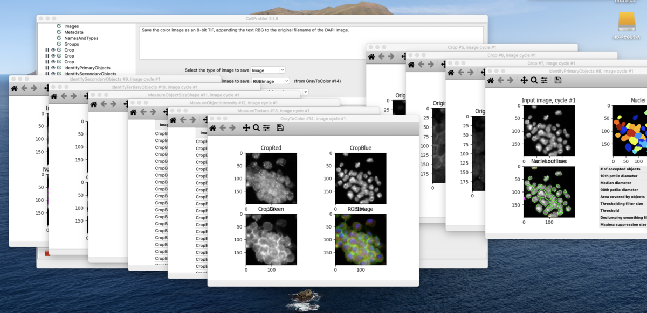Click Forward arrow in Crop #5 window
647x313 pixels.
click(x=391, y=56)
